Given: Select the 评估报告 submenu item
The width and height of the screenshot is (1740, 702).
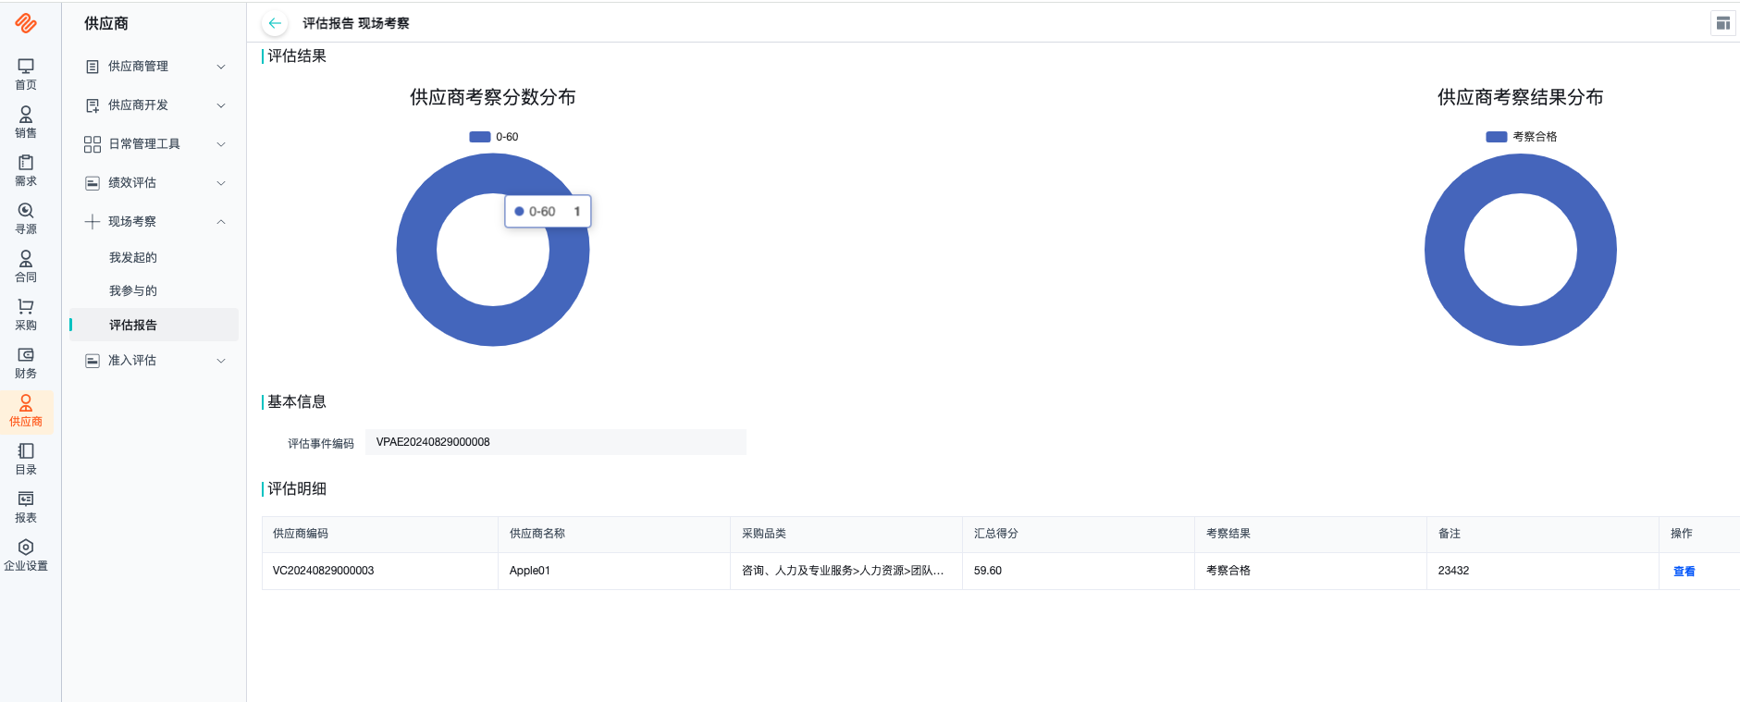Looking at the screenshot, I should [x=154, y=325].
